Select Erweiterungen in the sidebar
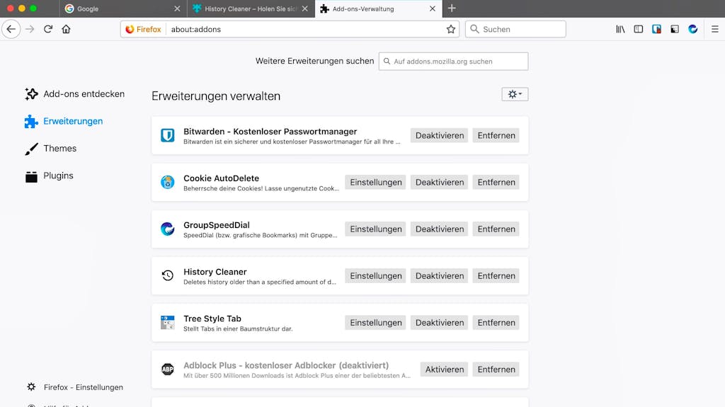 pyautogui.click(x=64, y=121)
